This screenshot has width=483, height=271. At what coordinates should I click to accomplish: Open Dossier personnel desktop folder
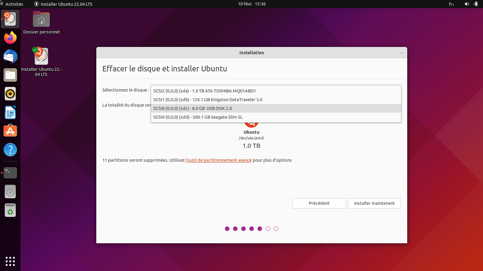(41, 23)
